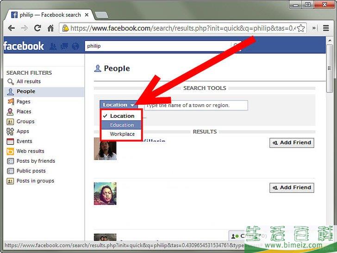
Task: Open Facebook messages icon
Action: tap(64, 46)
